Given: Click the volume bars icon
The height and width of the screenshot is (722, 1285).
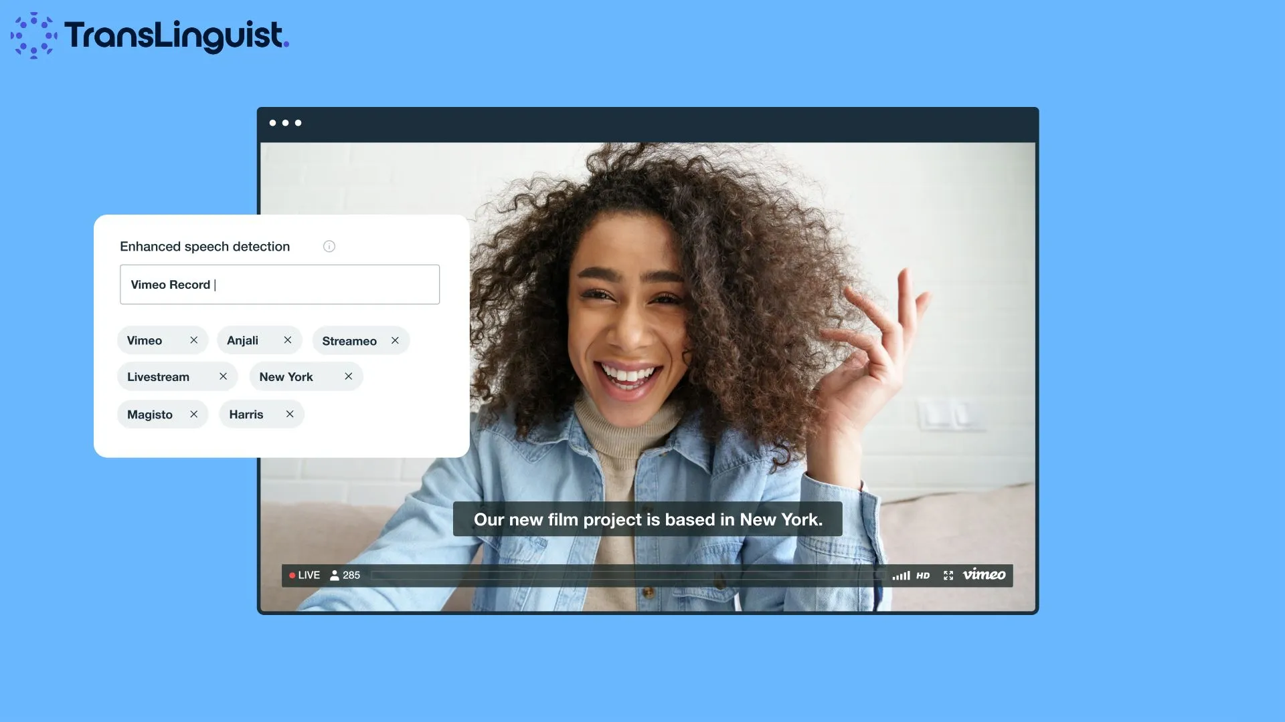Looking at the screenshot, I should point(901,576).
